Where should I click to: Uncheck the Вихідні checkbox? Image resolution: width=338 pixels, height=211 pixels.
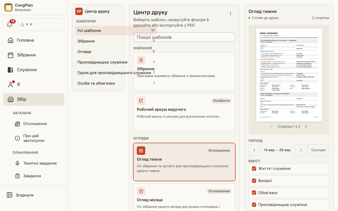[x=254, y=181]
